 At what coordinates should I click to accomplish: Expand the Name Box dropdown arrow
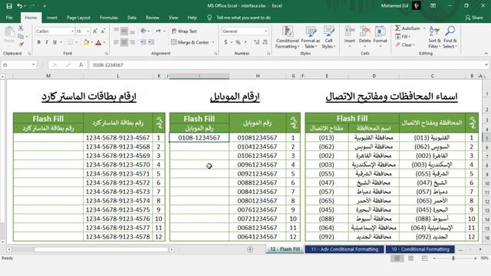[x=34, y=64]
